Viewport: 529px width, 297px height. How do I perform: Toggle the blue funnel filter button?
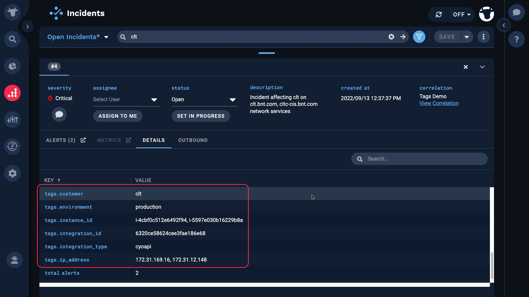tap(419, 37)
